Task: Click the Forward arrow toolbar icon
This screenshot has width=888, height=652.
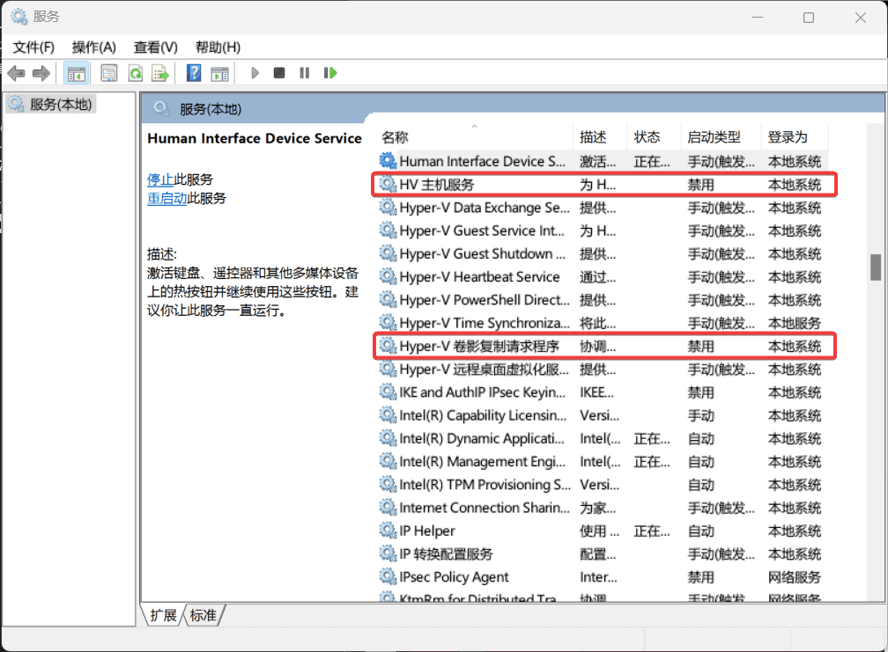Action: pyautogui.click(x=41, y=73)
